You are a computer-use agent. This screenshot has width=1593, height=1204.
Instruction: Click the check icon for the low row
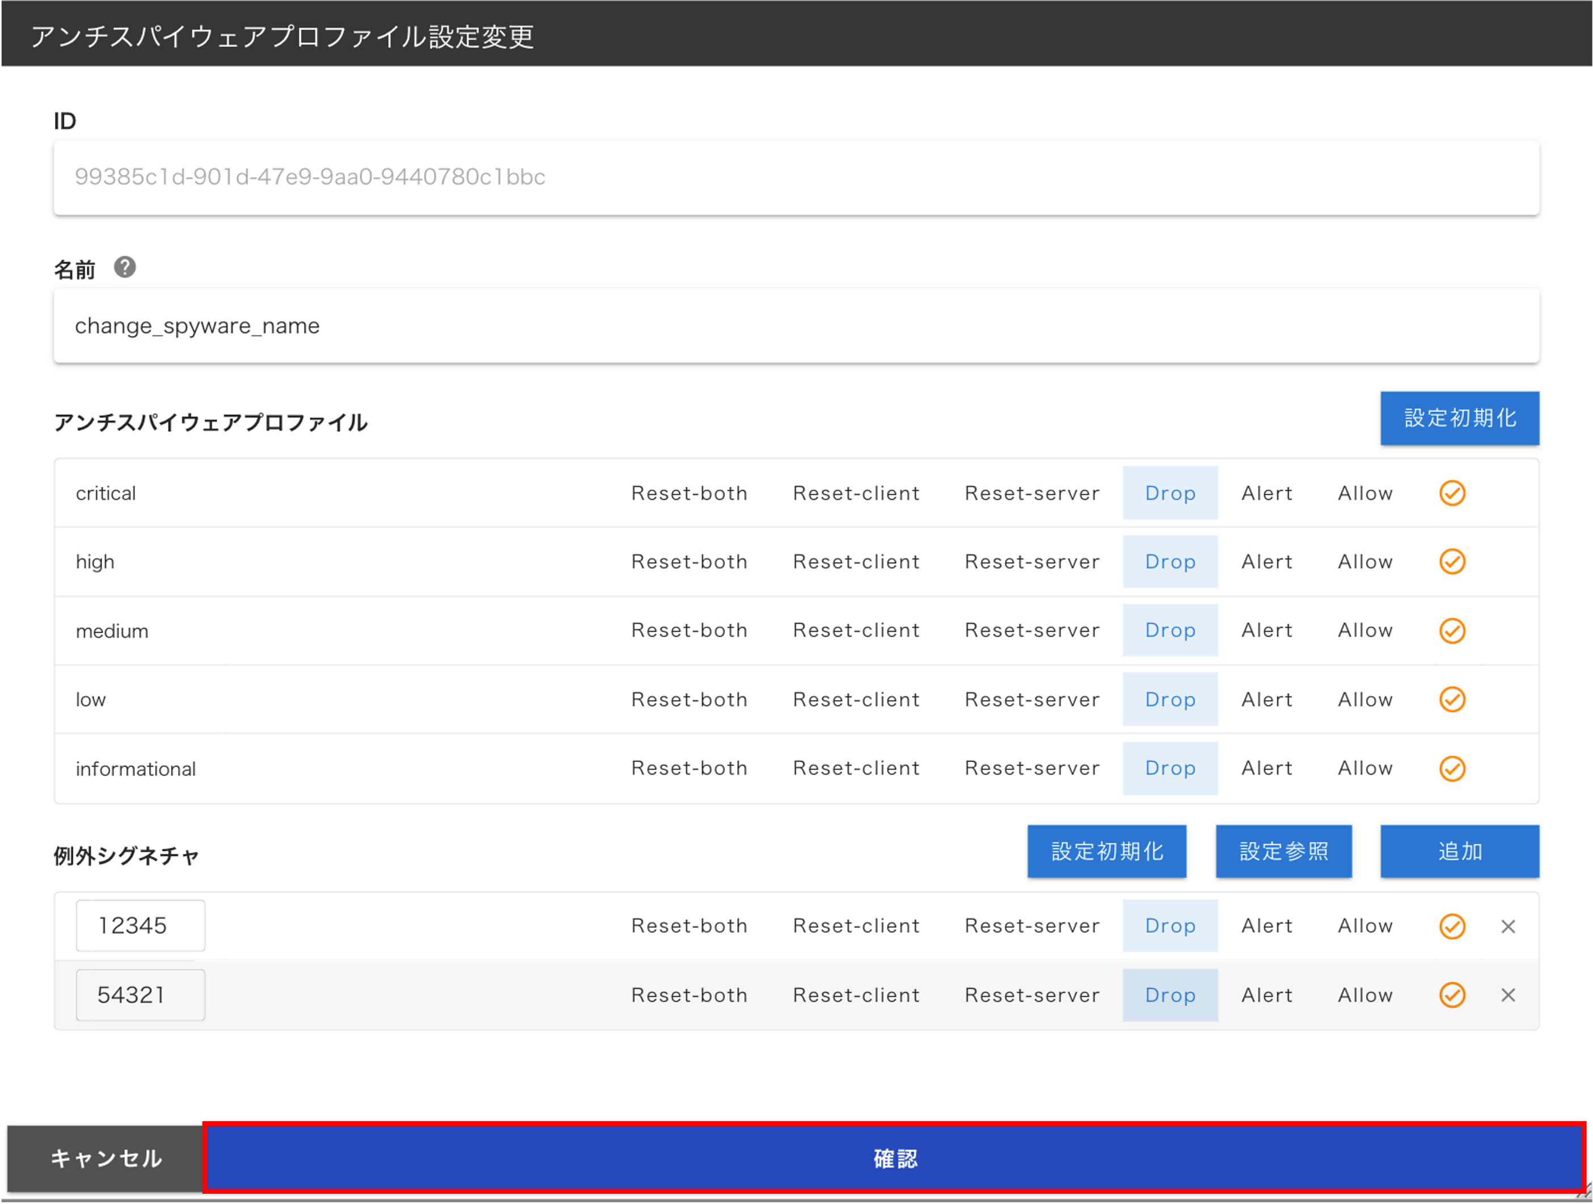tap(1452, 699)
